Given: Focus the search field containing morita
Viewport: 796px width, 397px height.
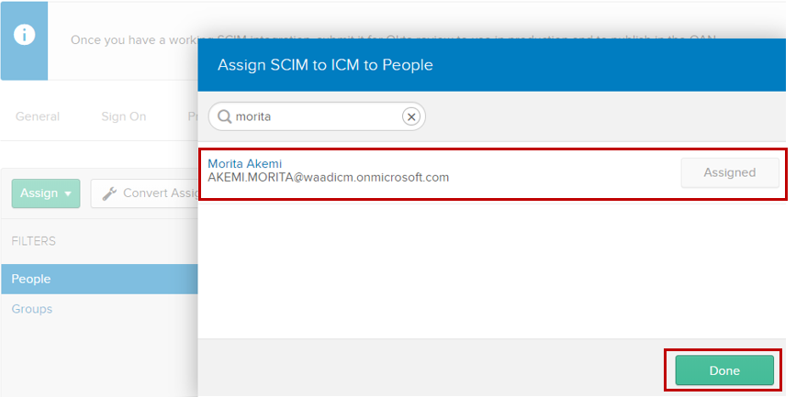Looking at the screenshot, I should (x=312, y=116).
